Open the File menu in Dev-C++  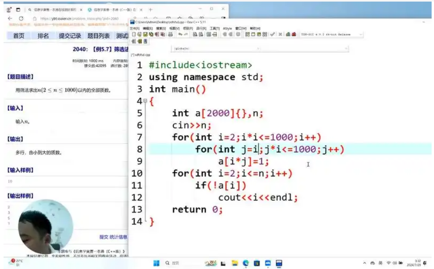(134, 28)
